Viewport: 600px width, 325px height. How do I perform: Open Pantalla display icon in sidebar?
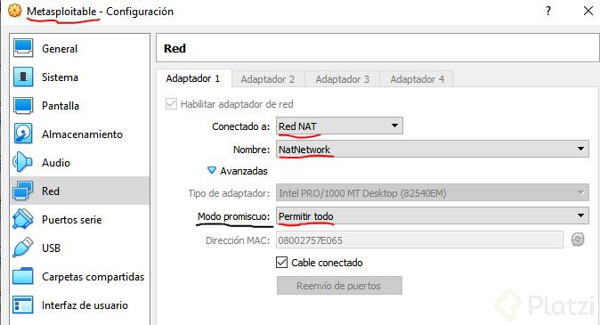click(x=23, y=106)
